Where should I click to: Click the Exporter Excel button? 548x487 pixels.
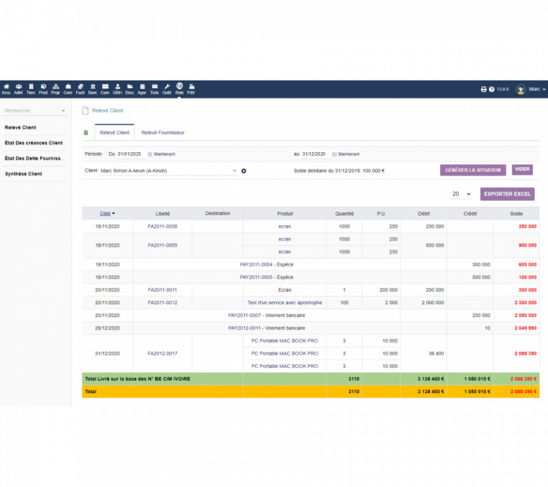coord(507,194)
